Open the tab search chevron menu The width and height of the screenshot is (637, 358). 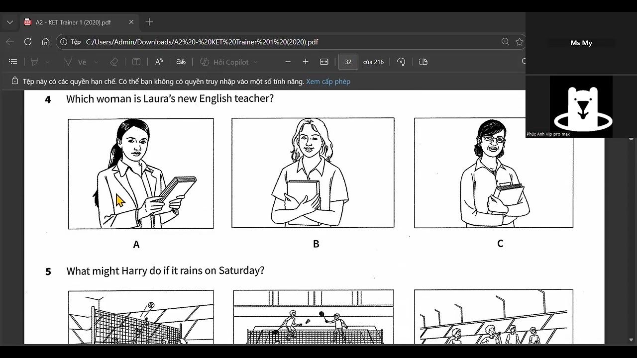pos(10,22)
